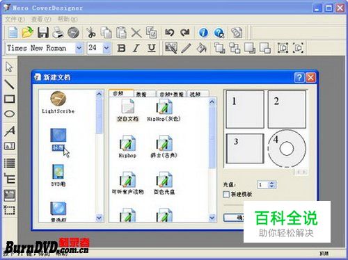Click the 光盘 number field

pyautogui.click(x=263, y=185)
